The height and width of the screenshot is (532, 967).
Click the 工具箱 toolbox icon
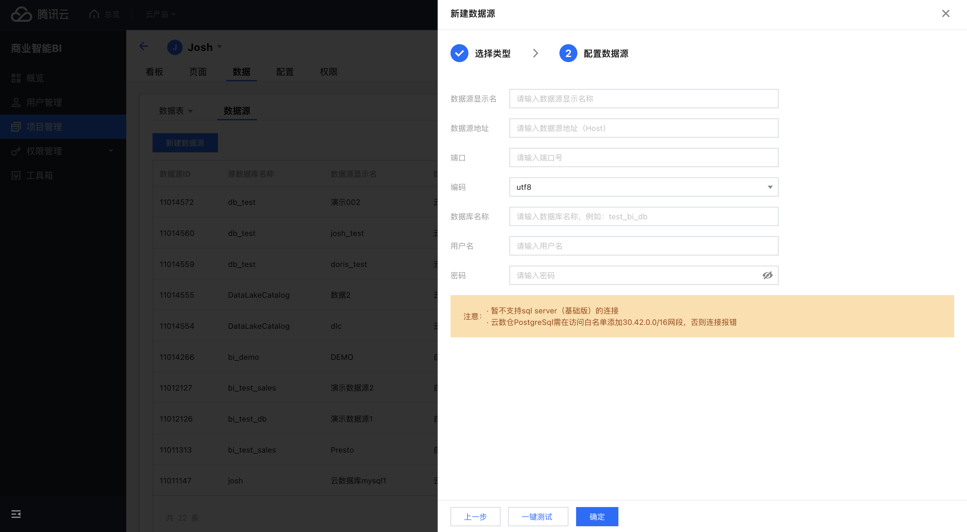(16, 175)
